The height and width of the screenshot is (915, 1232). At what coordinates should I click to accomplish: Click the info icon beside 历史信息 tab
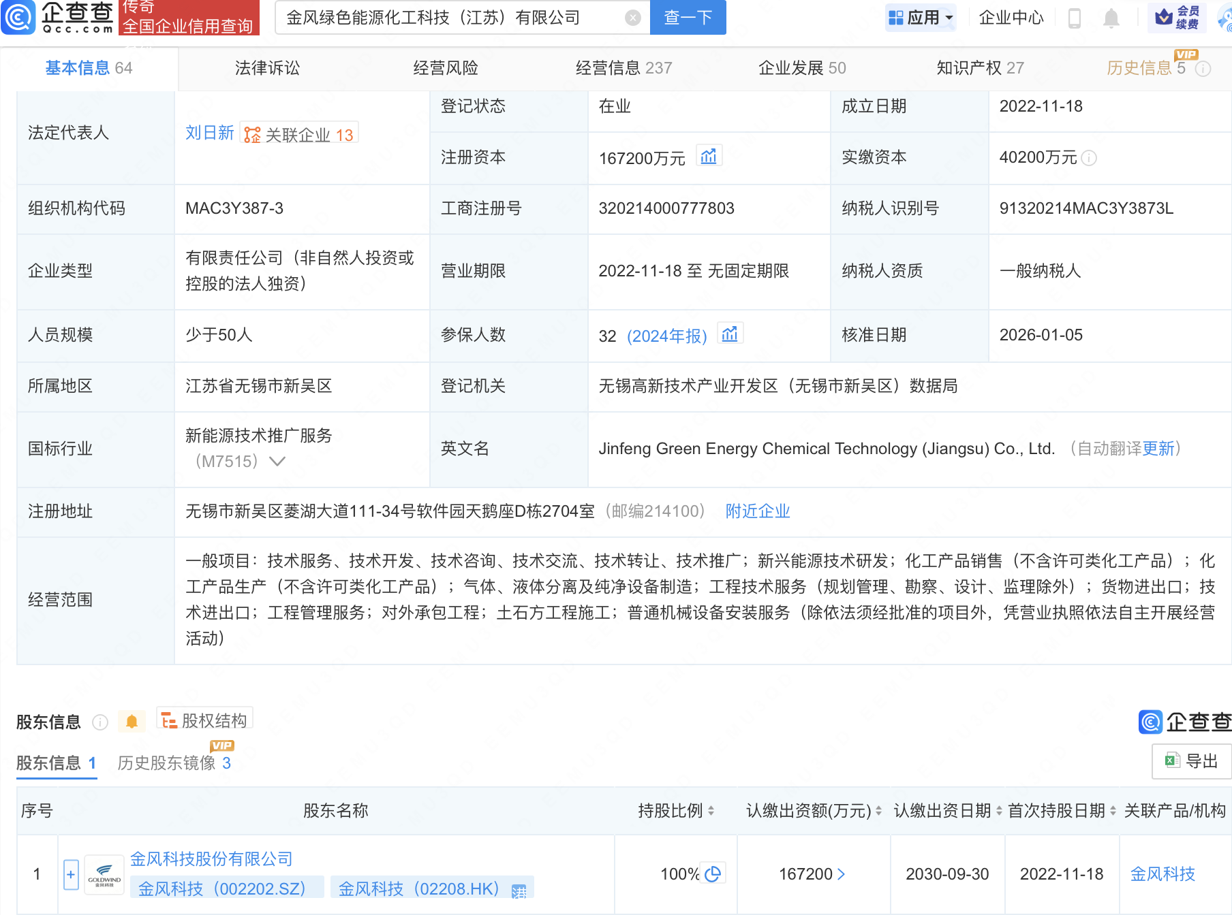point(1203,69)
